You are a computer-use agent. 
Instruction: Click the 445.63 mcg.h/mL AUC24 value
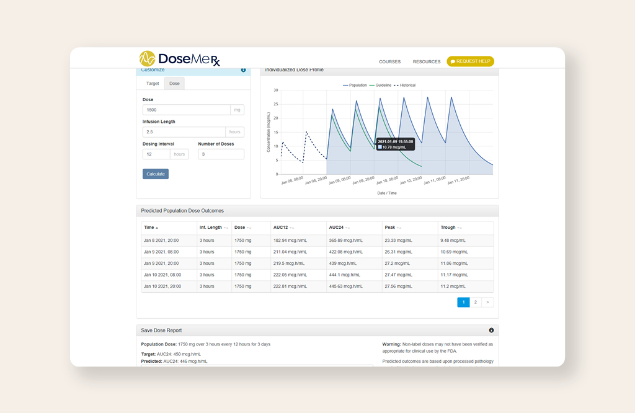[x=346, y=286]
